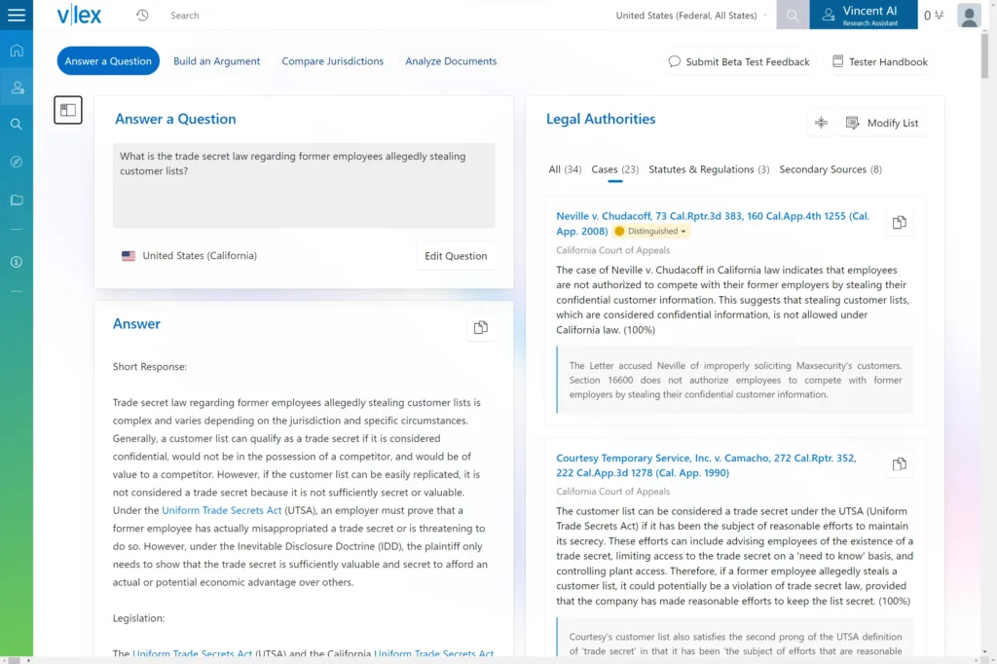This screenshot has width=997, height=664.
Task: Open search history clock icon
Action: coord(142,16)
